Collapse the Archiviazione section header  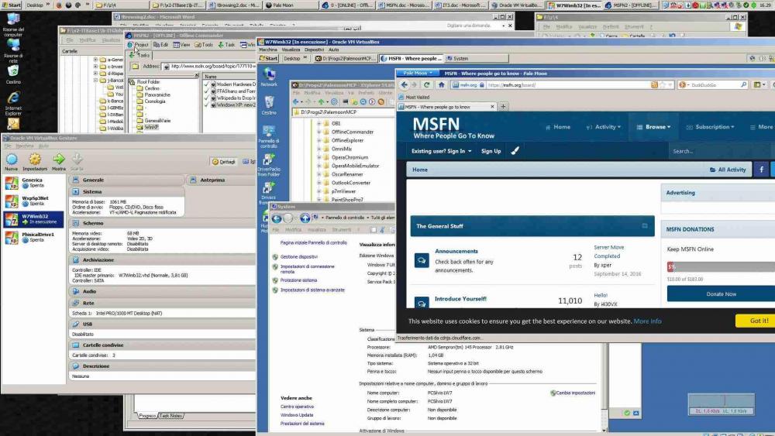click(162, 259)
